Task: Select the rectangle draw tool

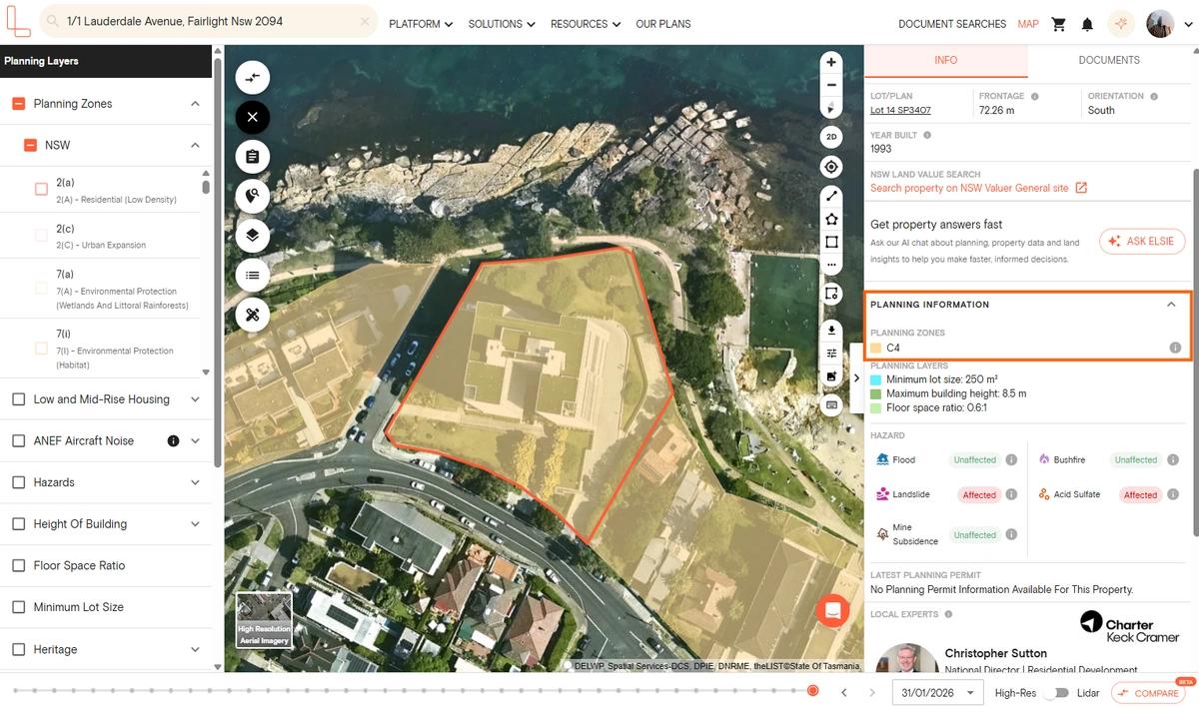Action: coord(830,242)
